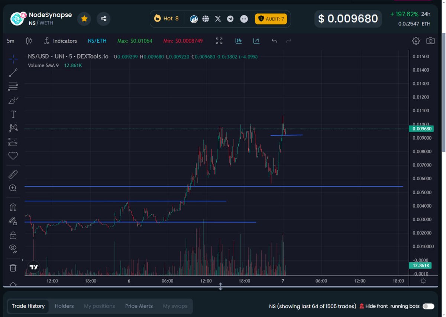Click the Max: $0.01064 value

(x=135, y=41)
